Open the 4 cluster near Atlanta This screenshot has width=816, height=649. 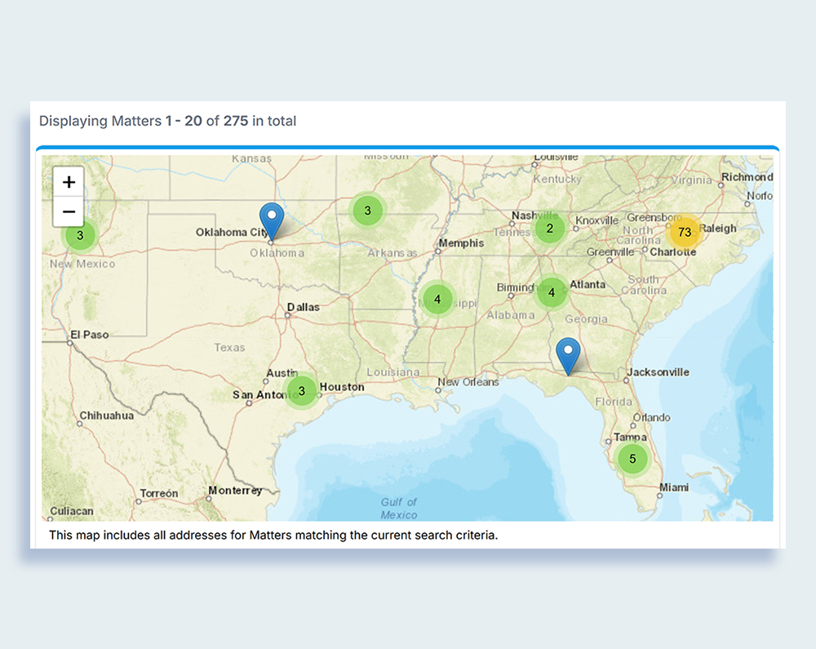coord(552,292)
